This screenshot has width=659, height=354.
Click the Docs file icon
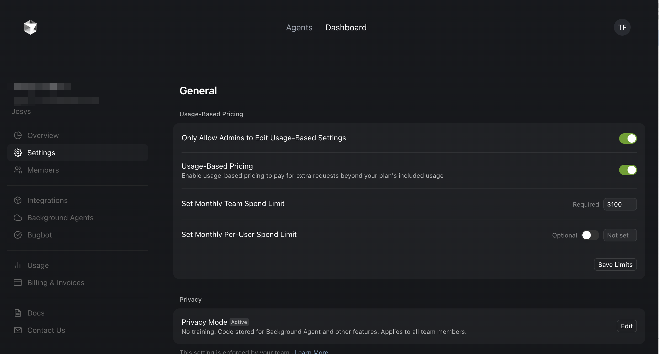[18, 313]
